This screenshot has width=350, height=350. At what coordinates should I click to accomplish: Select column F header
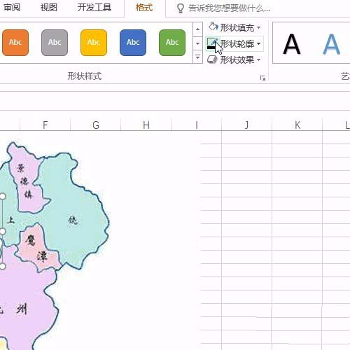[45, 125]
